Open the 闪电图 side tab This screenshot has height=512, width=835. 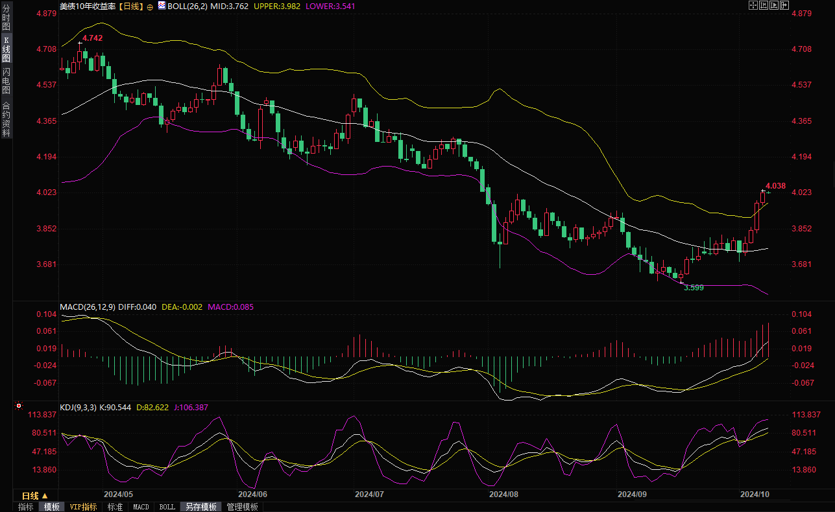pos(6,80)
